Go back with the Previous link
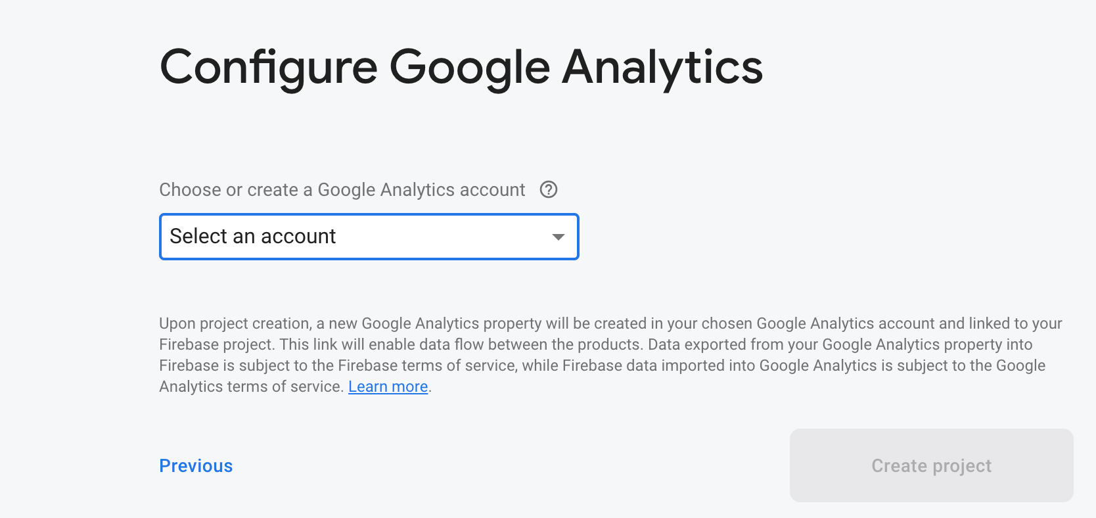Viewport: 1096px width, 518px height. (196, 465)
